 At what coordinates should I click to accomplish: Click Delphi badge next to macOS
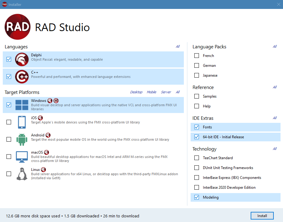(46, 152)
